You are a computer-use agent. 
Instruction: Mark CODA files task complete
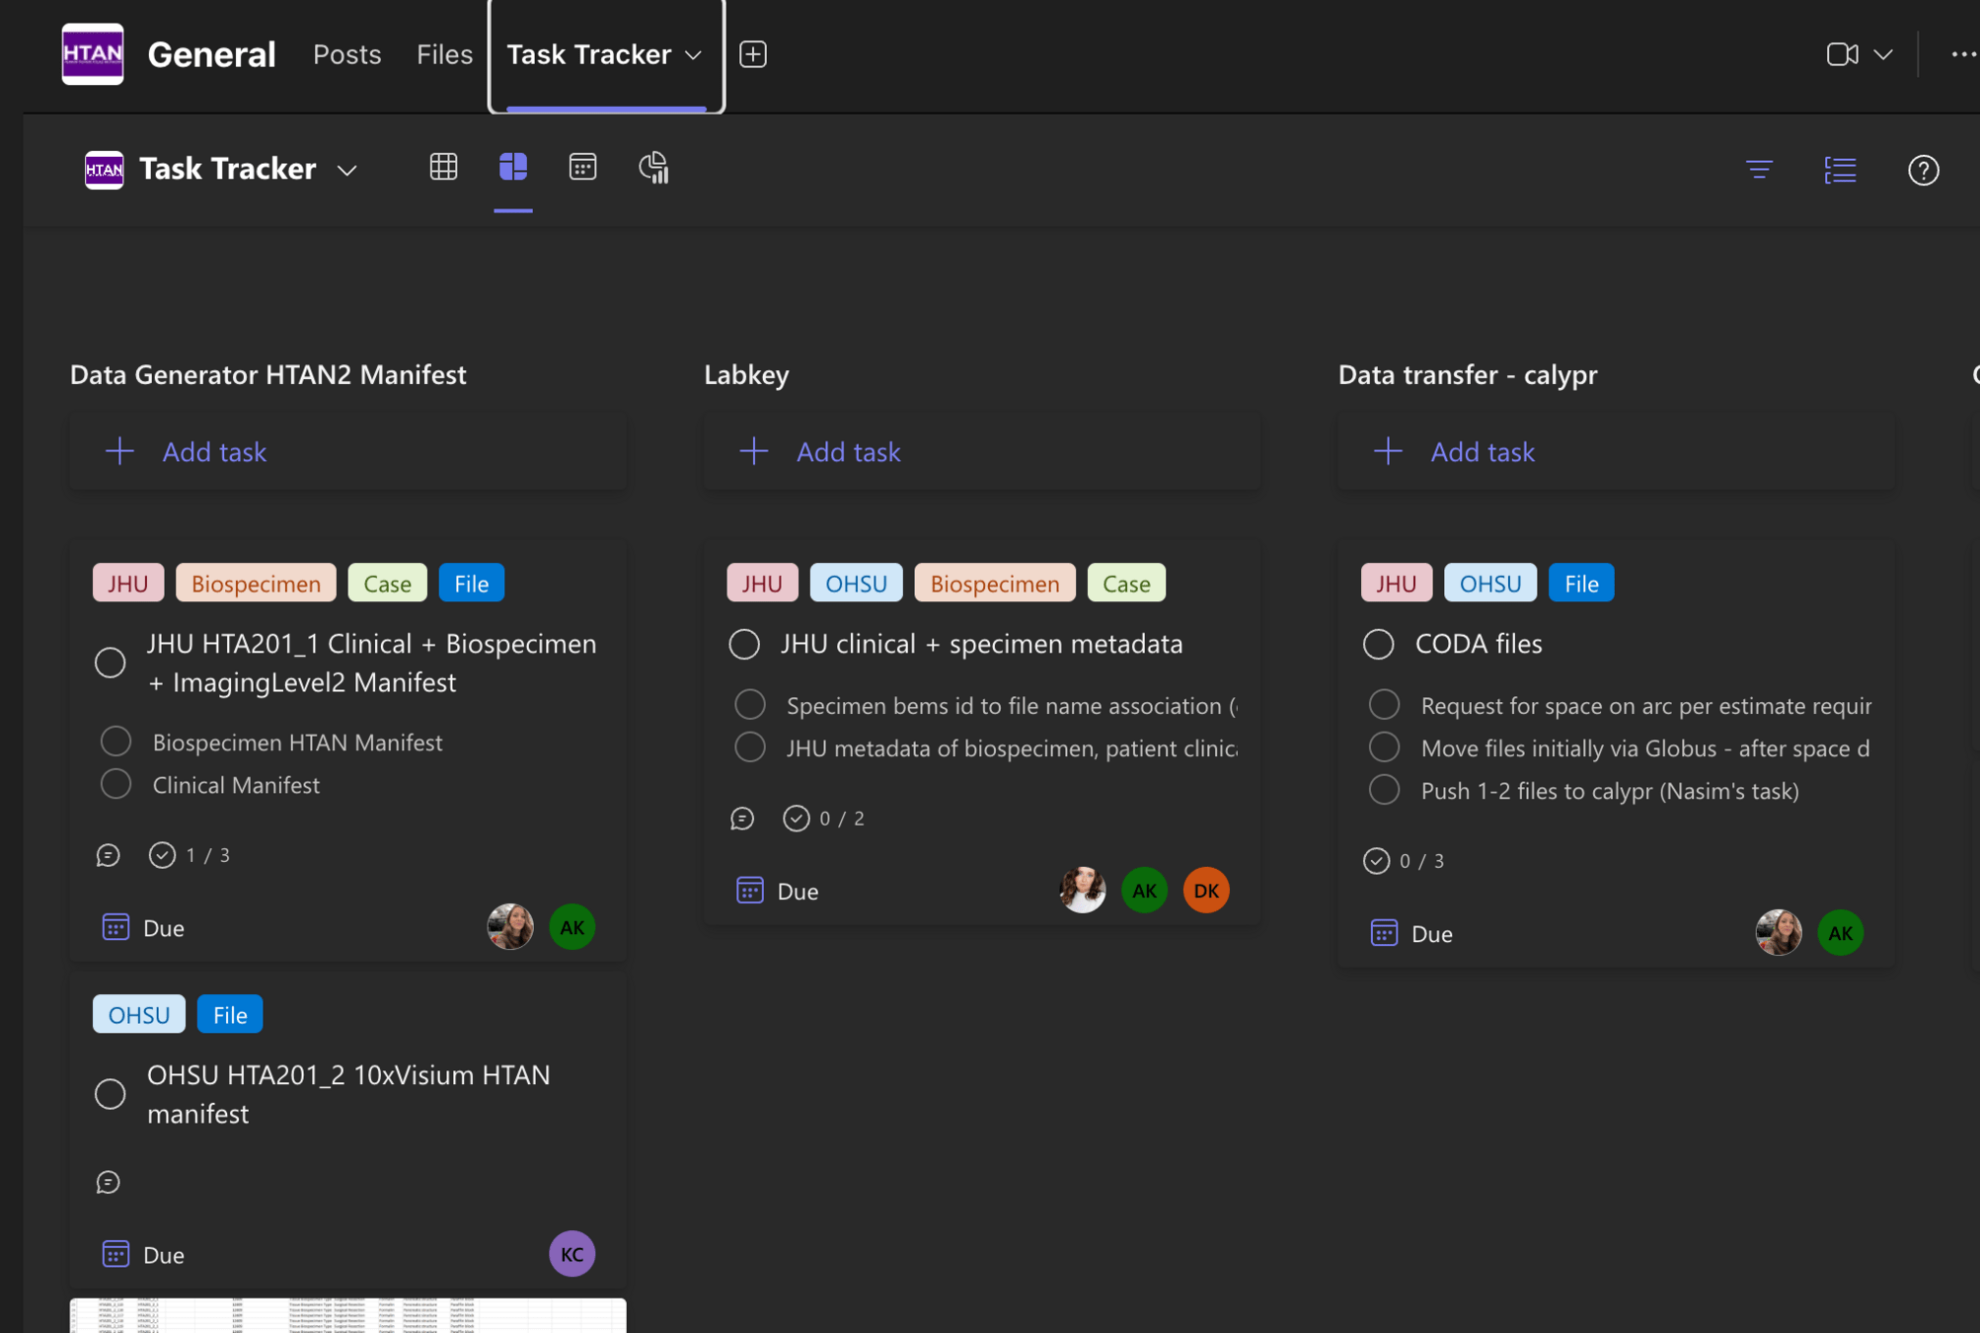point(1378,644)
